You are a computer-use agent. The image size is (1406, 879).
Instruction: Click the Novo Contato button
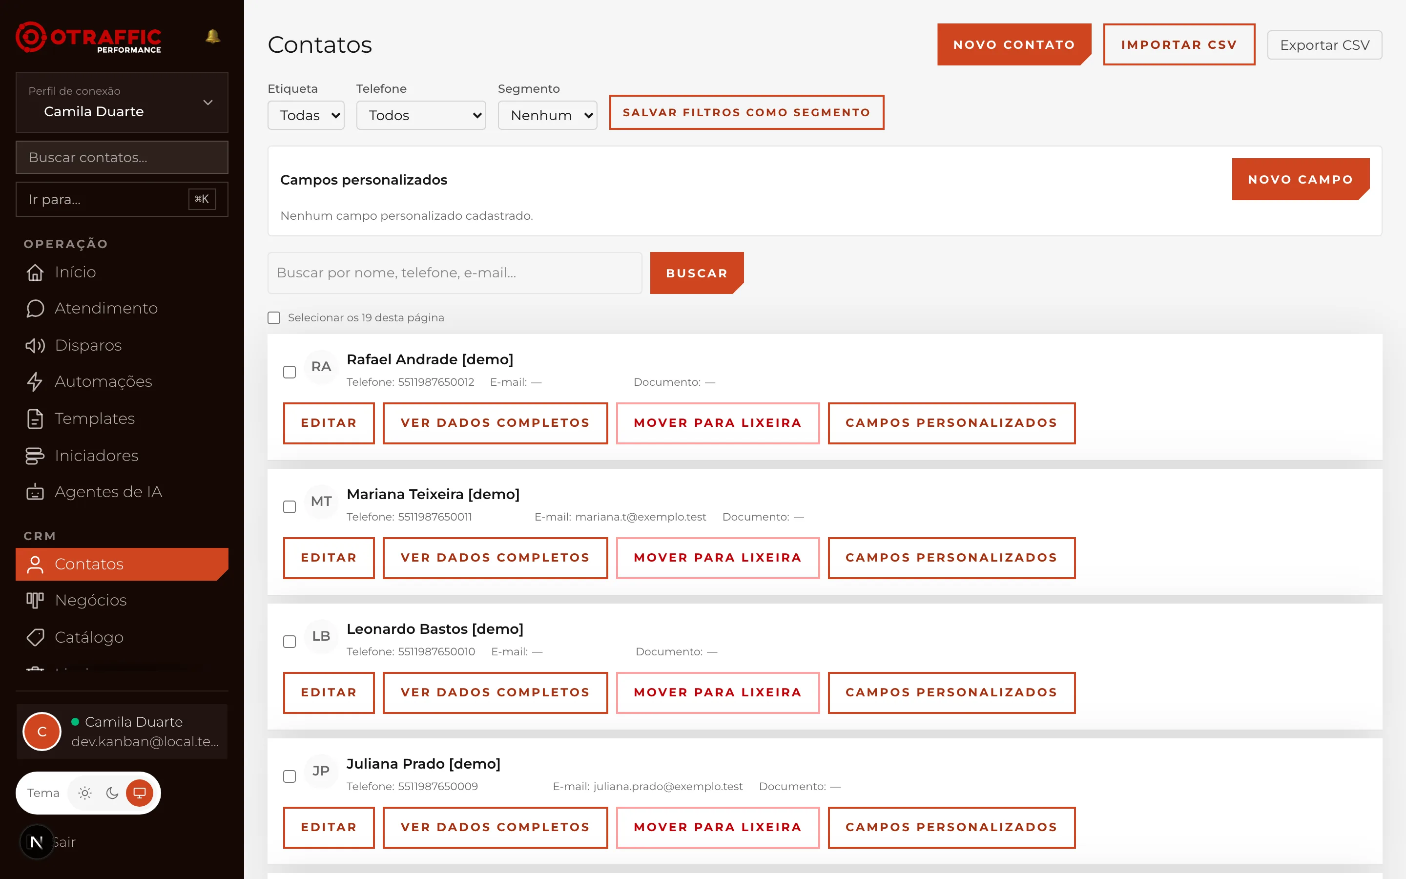(x=1014, y=44)
